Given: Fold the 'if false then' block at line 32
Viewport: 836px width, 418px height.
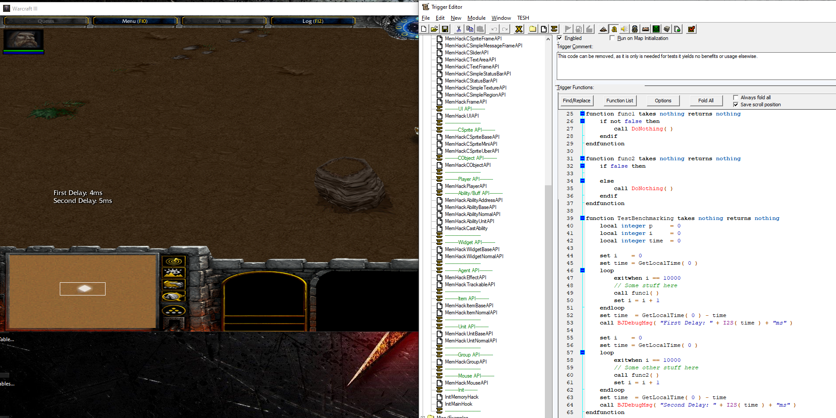Looking at the screenshot, I should (582, 166).
